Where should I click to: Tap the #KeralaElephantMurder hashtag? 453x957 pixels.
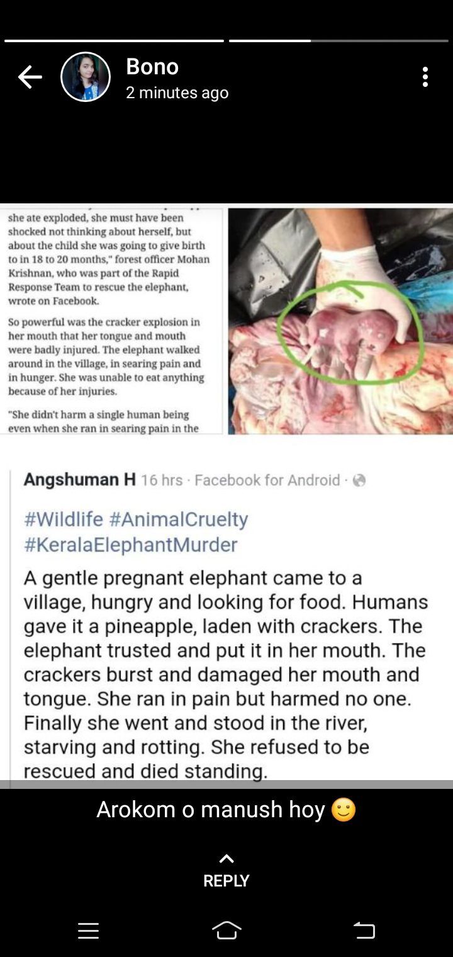pyautogui.click(x=131, y=544)
